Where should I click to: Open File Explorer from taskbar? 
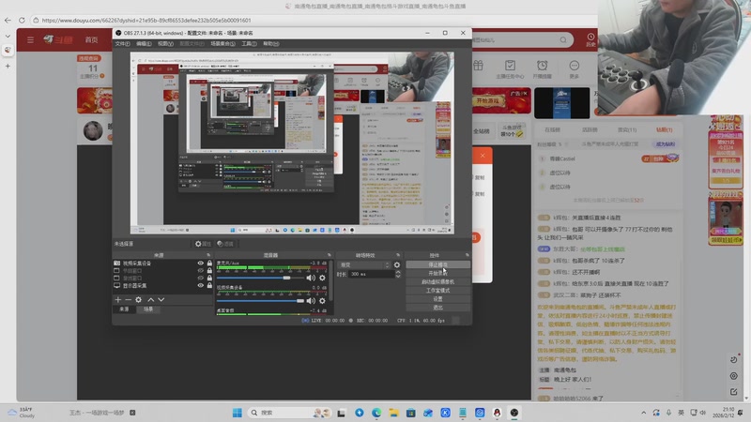(x=393, y=413)
